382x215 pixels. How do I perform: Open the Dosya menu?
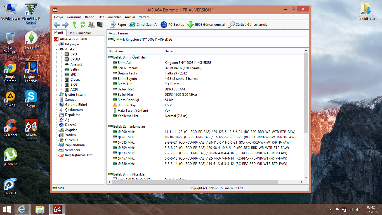click(x=58, y=17)
